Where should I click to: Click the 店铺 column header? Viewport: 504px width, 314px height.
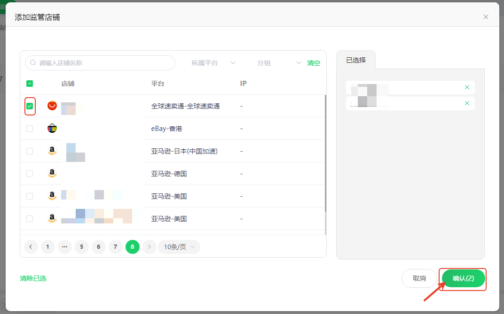click(x=68, y=84)
